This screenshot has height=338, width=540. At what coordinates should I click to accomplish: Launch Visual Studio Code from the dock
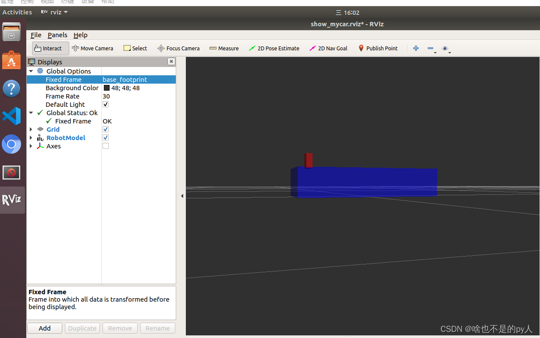pos(11,116)
